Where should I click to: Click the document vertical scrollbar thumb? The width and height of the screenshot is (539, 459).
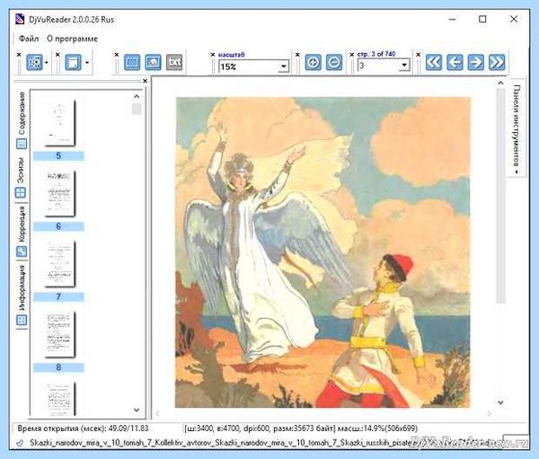pos(500,195)
